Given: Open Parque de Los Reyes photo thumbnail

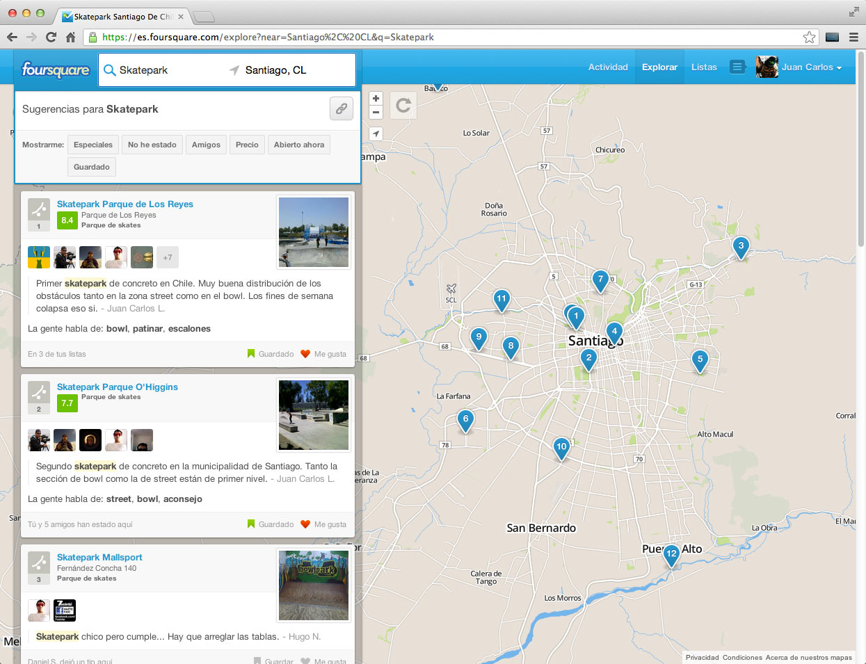Looking at the screenshot, I should pyautogui.click(x=314, y=232).
